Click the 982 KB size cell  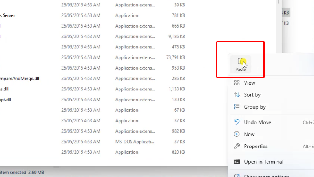[179, 131]
